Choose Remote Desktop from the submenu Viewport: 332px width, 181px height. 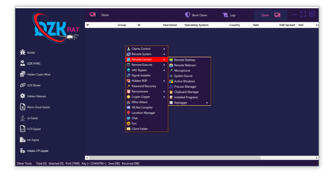[x=189, y=60]
